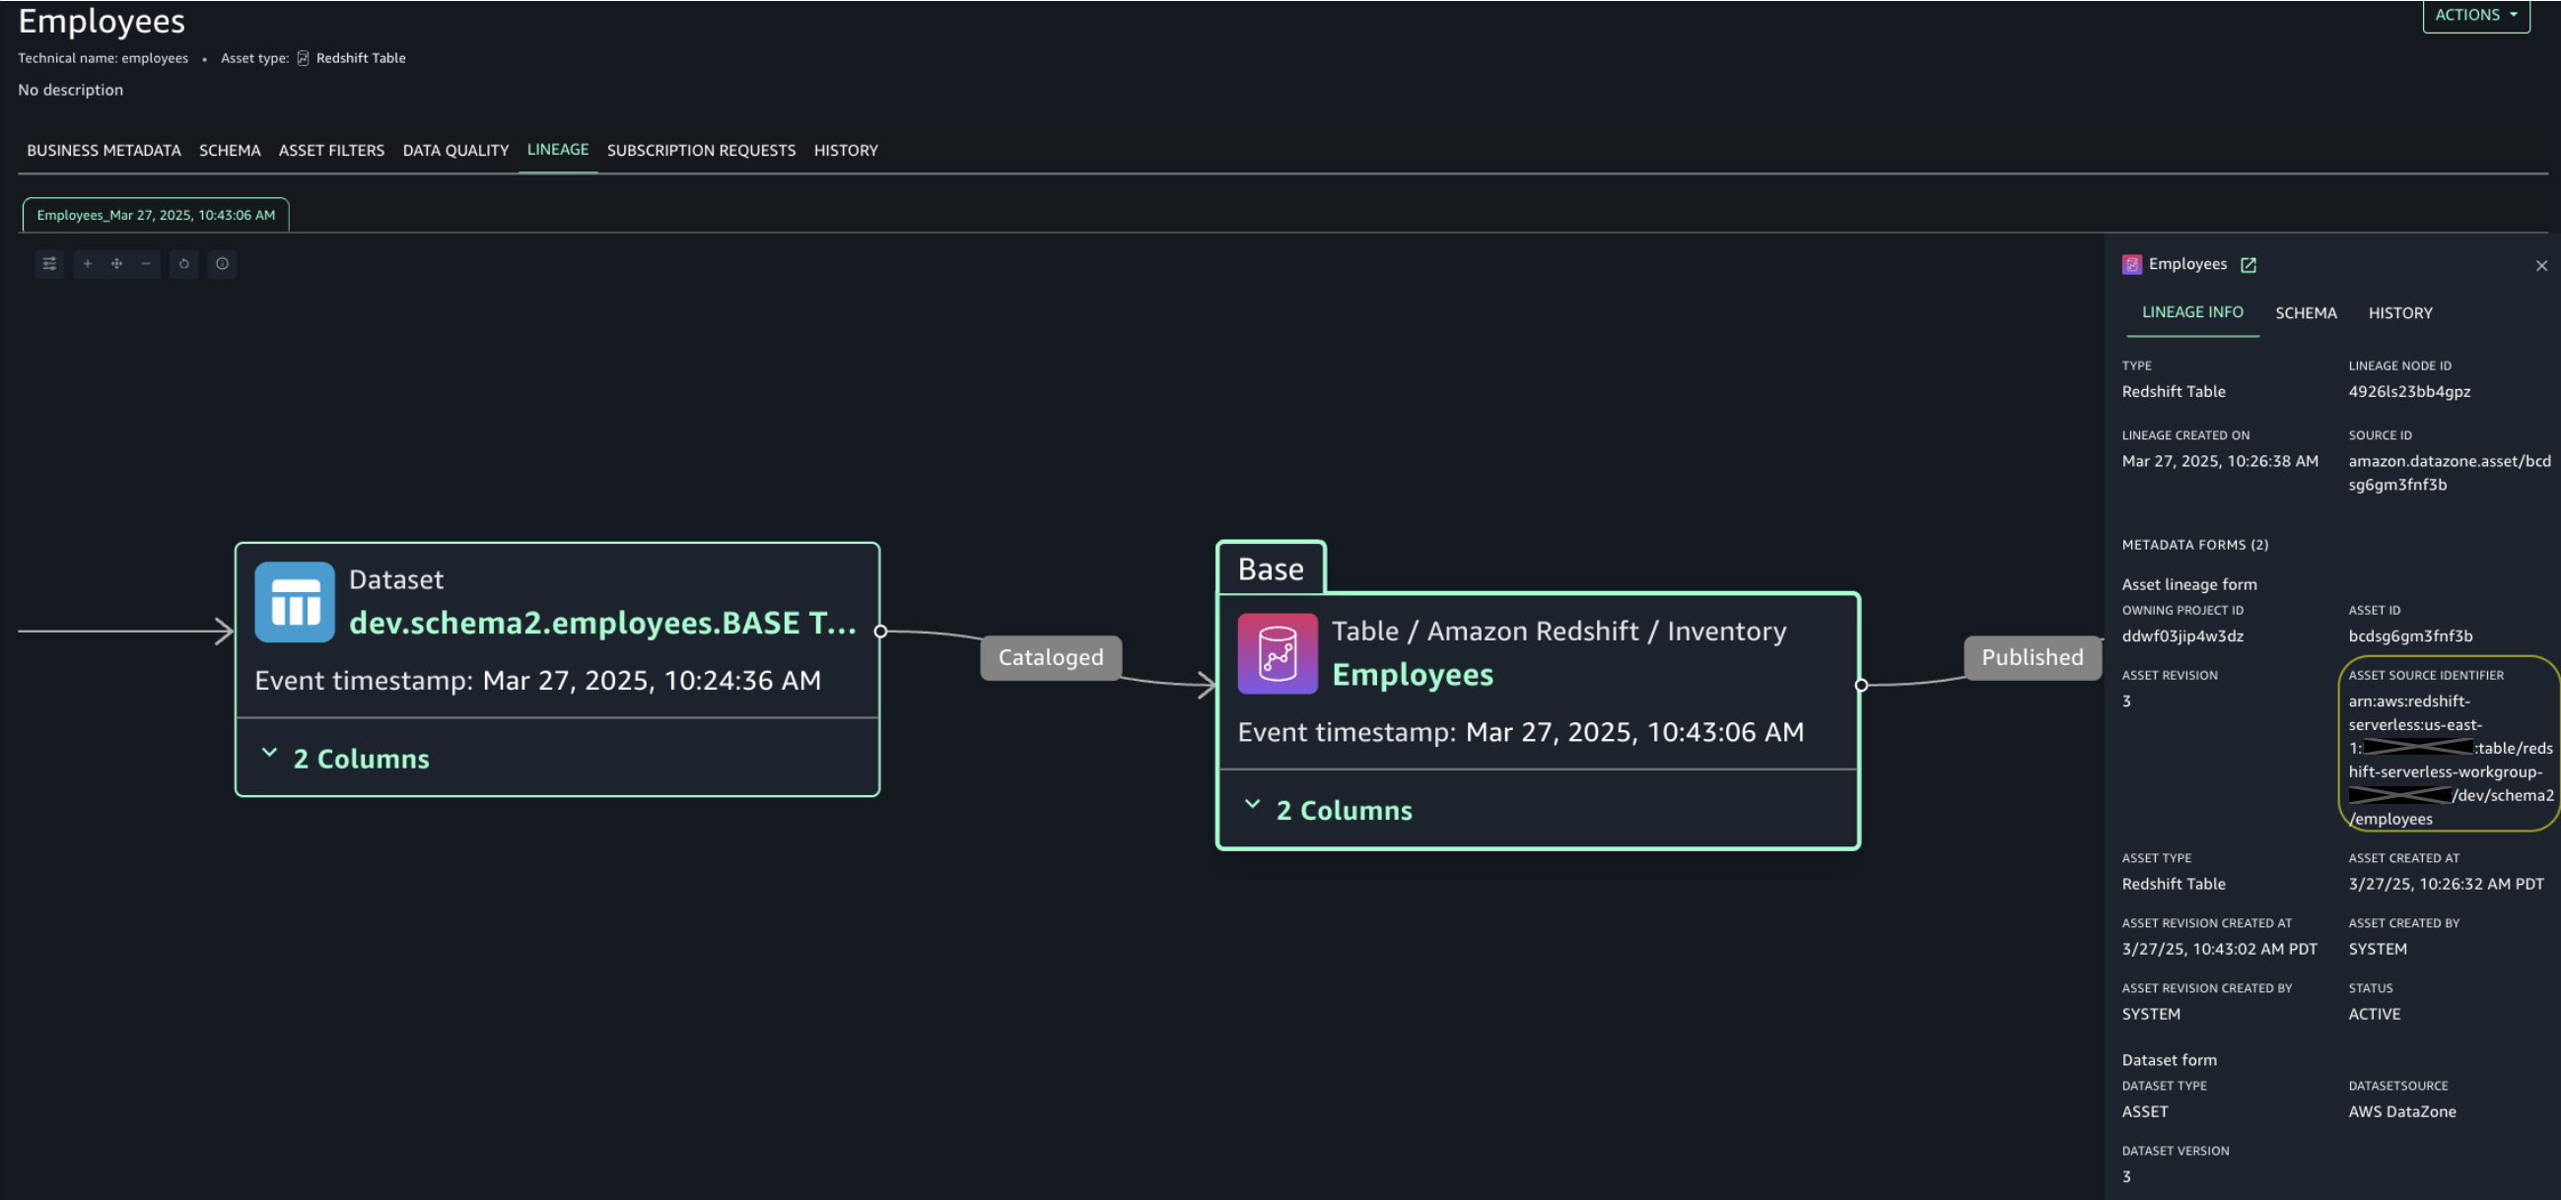2561x1200 pixels.
Task: Click the Redshift Table asset type icon
Action: tap(304, 58)
